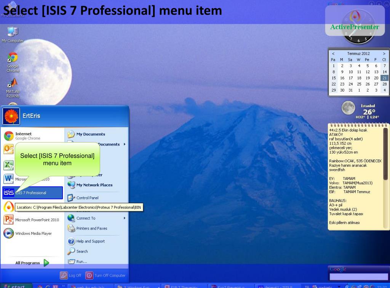Expand Connect To submenu
Screen dimensions: 390x288
tap(96, 218)
